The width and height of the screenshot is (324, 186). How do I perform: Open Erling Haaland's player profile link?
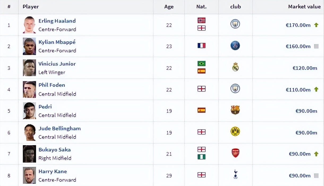click(x=57, y=21)
